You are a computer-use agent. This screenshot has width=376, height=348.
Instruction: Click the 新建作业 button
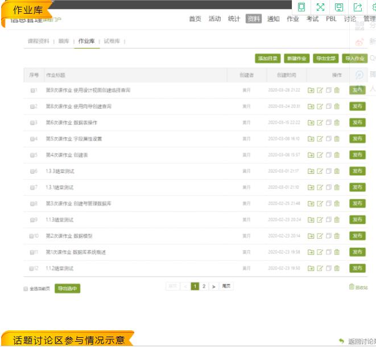tap(296, 58)
